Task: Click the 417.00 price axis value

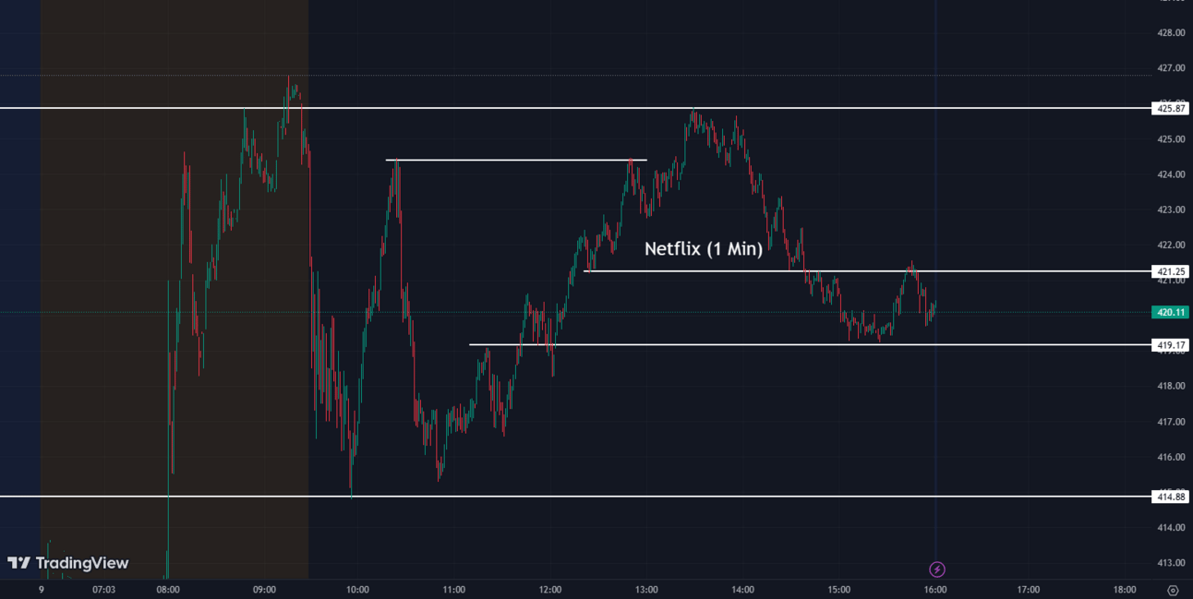Action: click(1171, 422)
